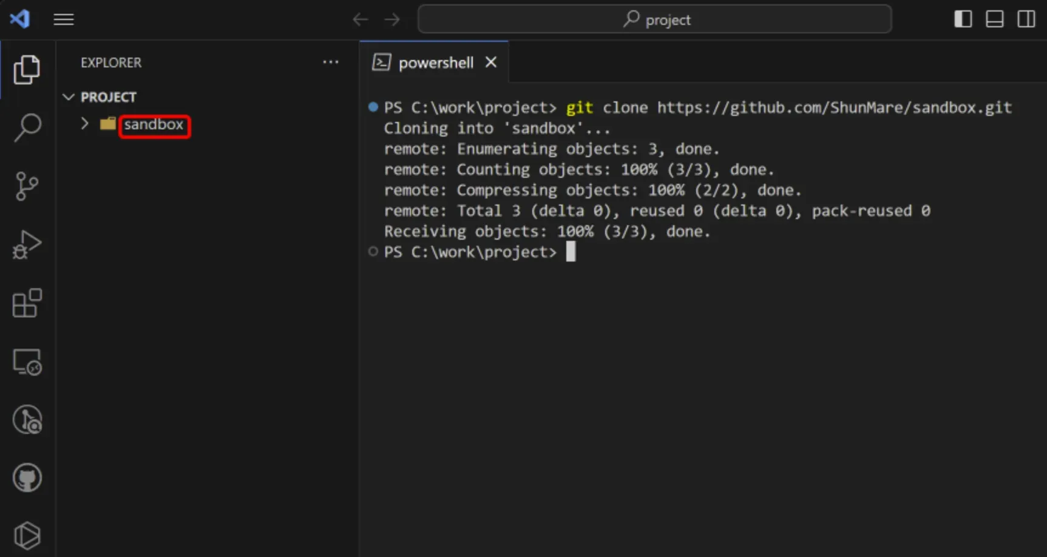Open the Remote Explorer view

click(27, 362)
